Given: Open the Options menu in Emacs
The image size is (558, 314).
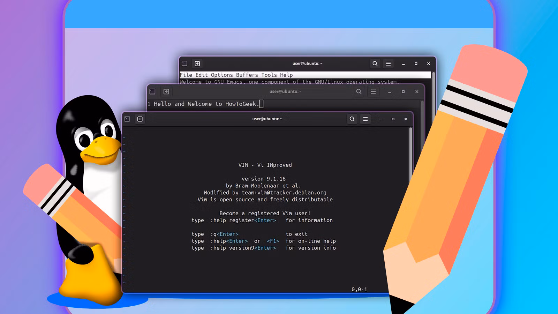Looking at the screenshot, I should [x=223, y=75].
